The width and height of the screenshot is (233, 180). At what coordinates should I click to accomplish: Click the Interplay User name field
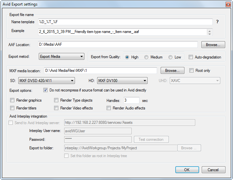click(98, 131)
